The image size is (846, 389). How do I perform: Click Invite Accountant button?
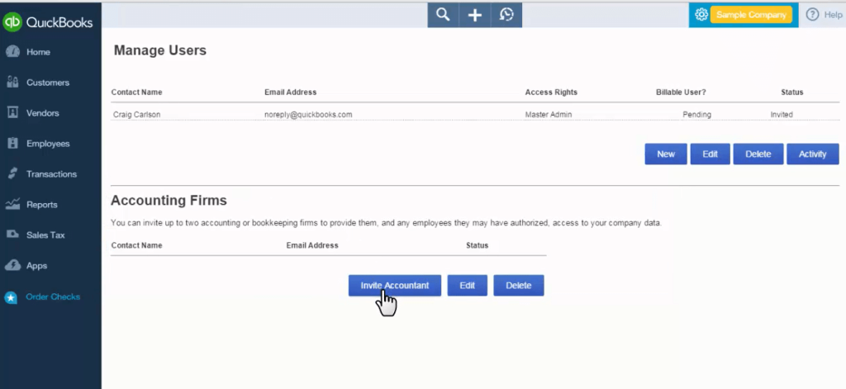coord(394,286)
